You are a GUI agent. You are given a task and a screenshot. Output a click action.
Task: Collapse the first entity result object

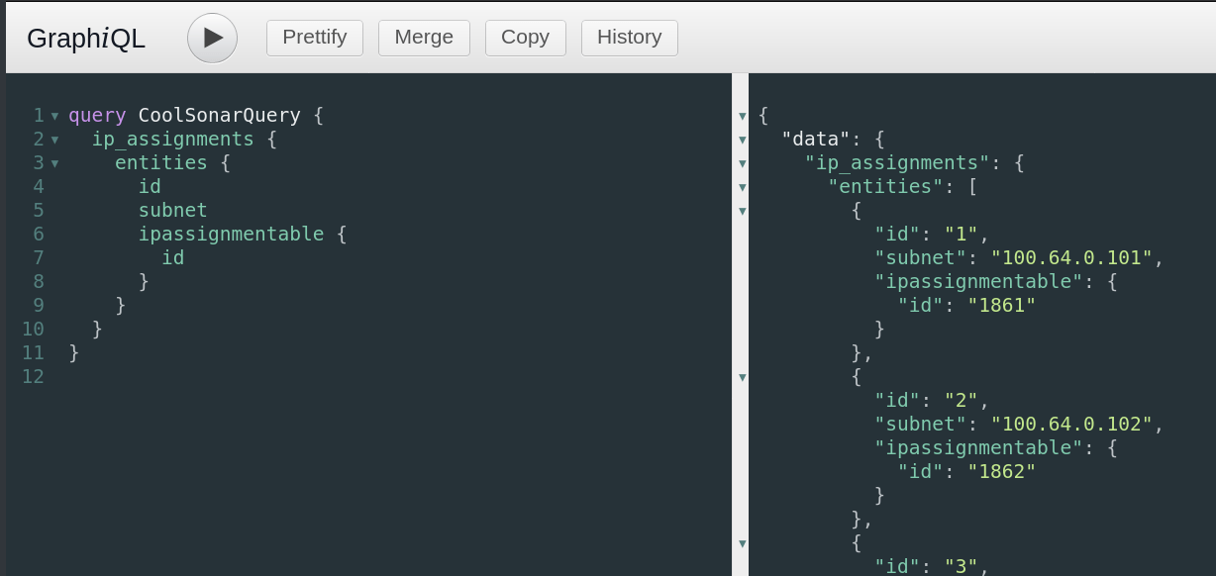[742, 211]
